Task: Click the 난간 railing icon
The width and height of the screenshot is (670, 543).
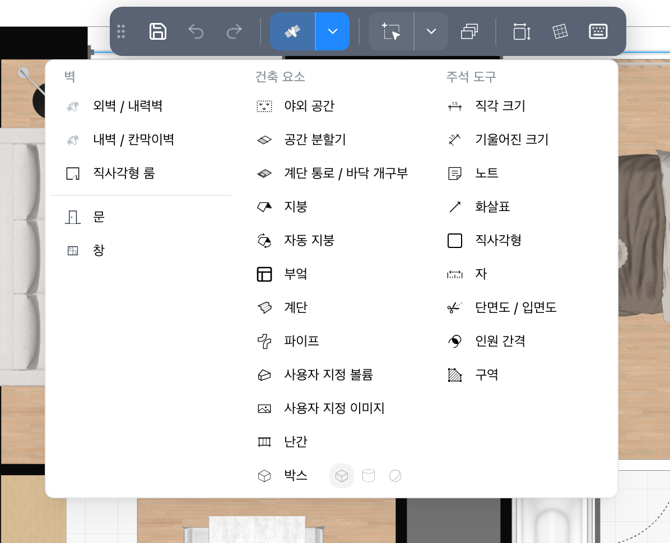Action: click(x=264, y=442)
